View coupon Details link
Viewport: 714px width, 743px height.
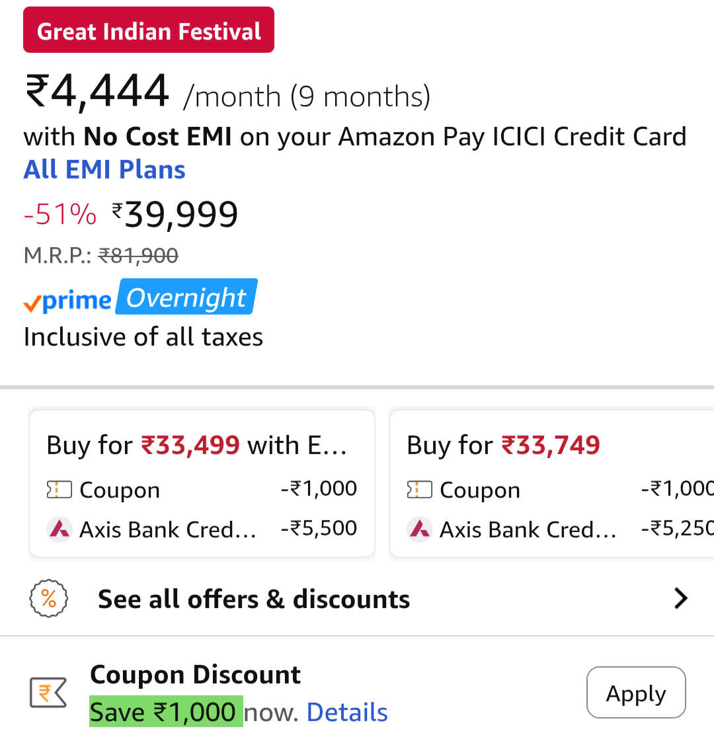[347, 713]
